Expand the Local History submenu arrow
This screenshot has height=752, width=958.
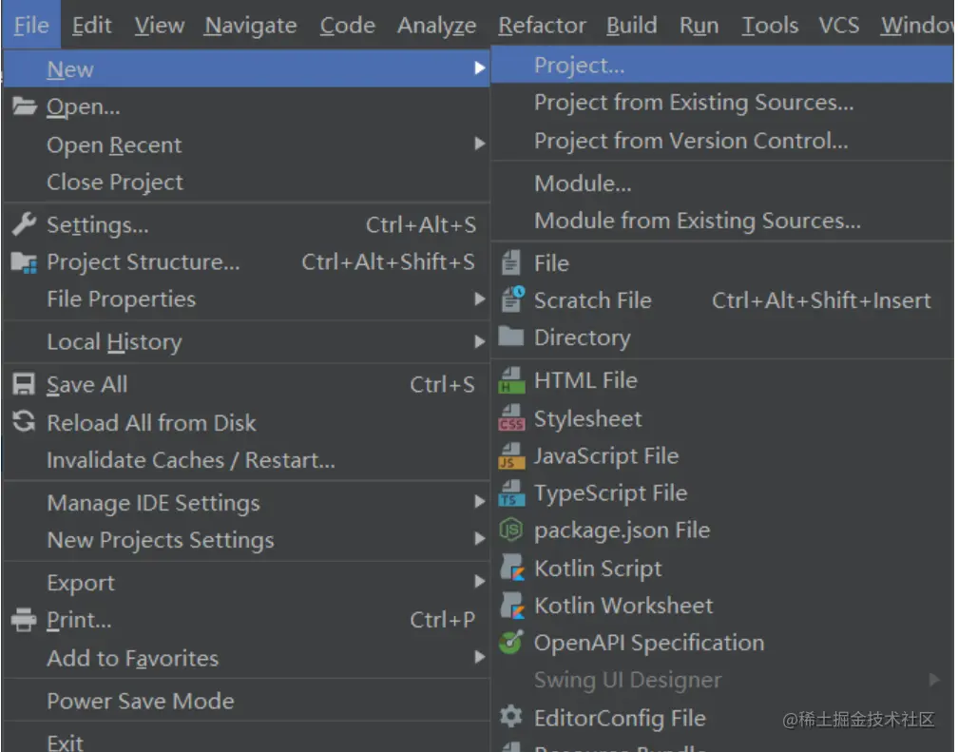pyautogui.click(x=479, y=342)
